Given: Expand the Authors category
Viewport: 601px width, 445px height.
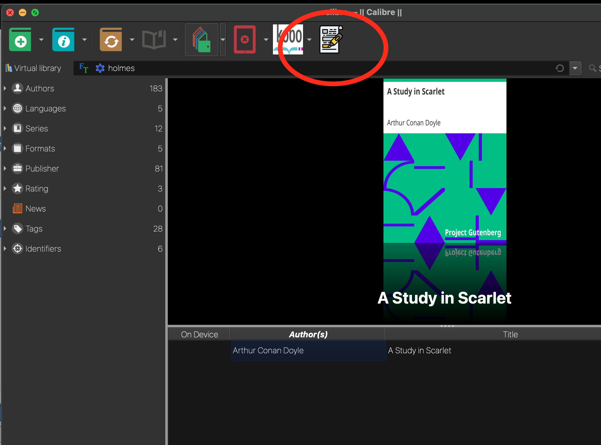Looking at the screenshot, I should tap(5, 89).
